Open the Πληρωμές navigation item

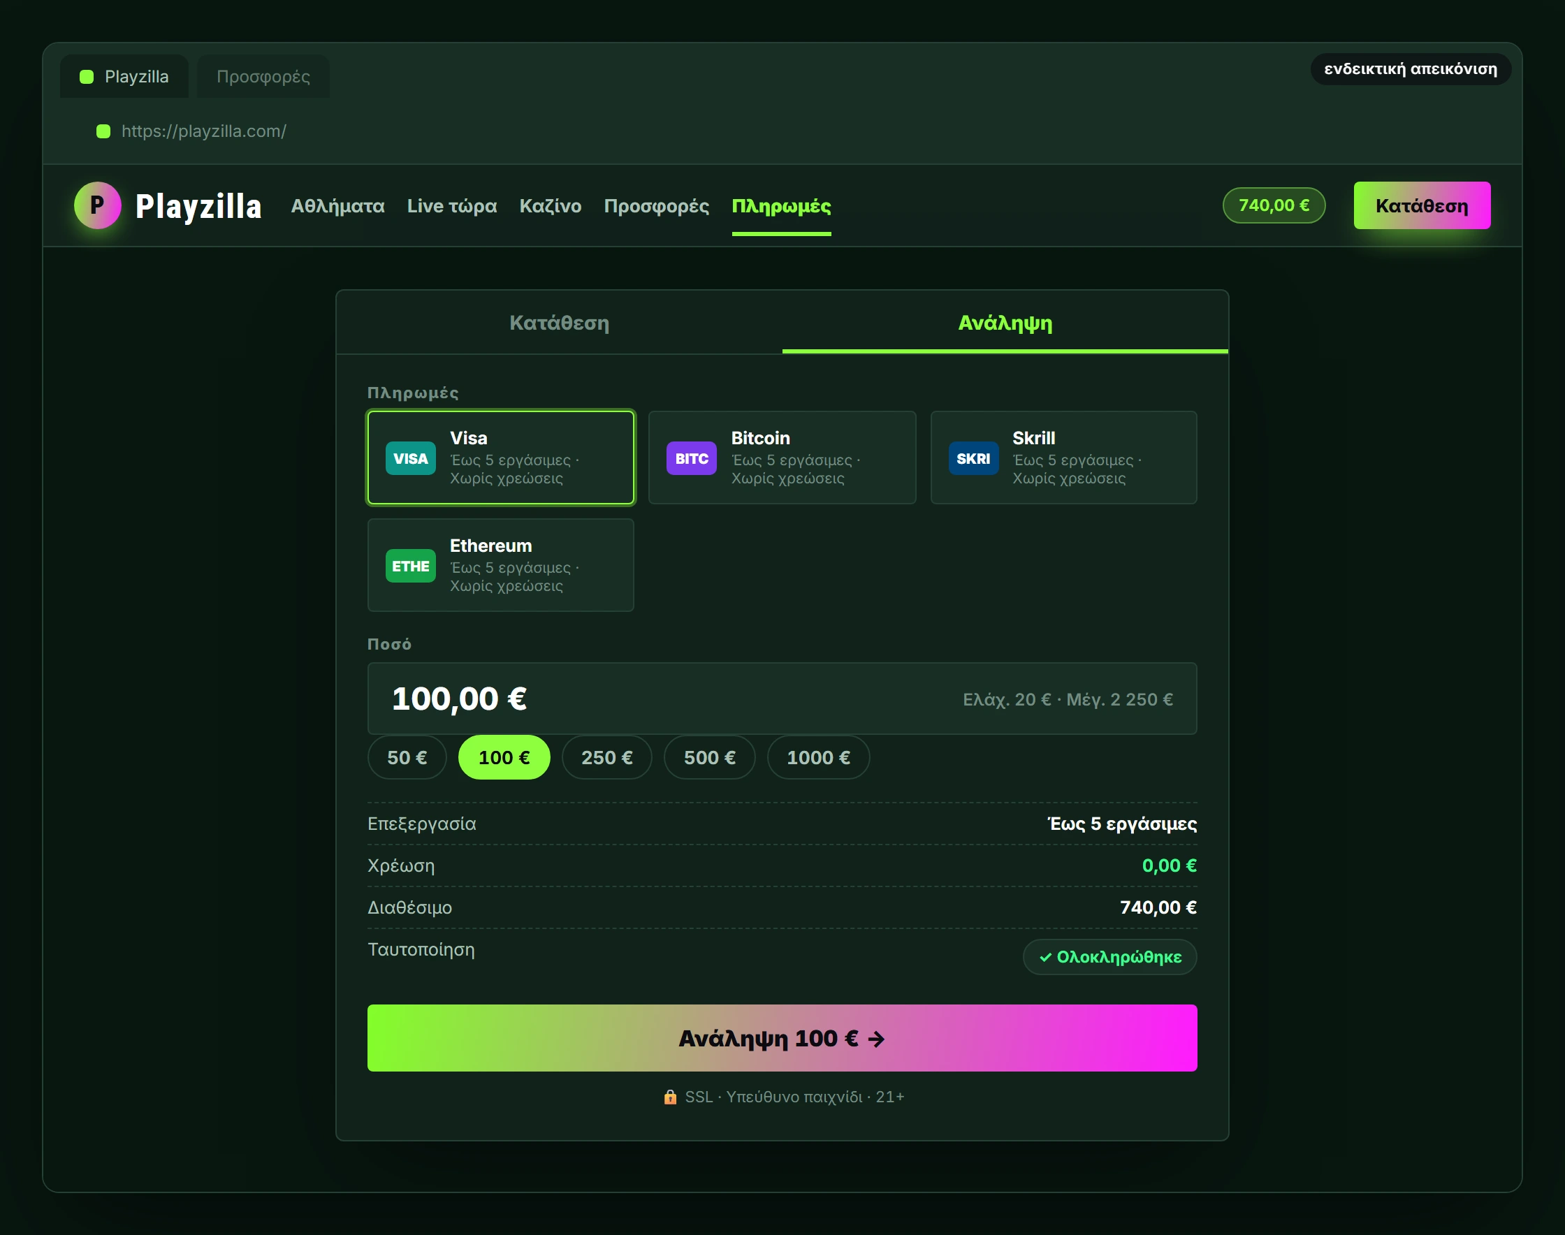pyautogui.click(x=781, y=206)
